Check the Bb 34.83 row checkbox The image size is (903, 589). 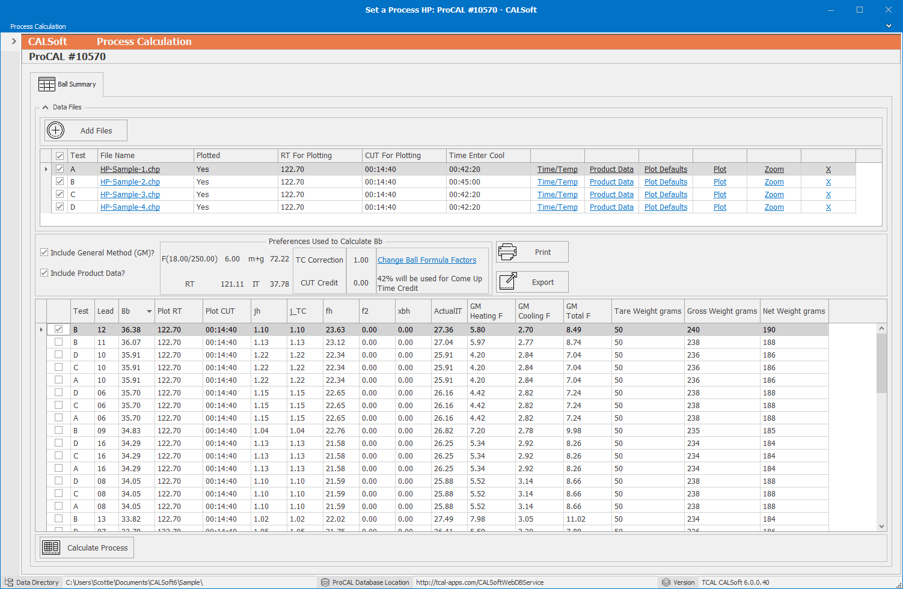click(58, 430)
